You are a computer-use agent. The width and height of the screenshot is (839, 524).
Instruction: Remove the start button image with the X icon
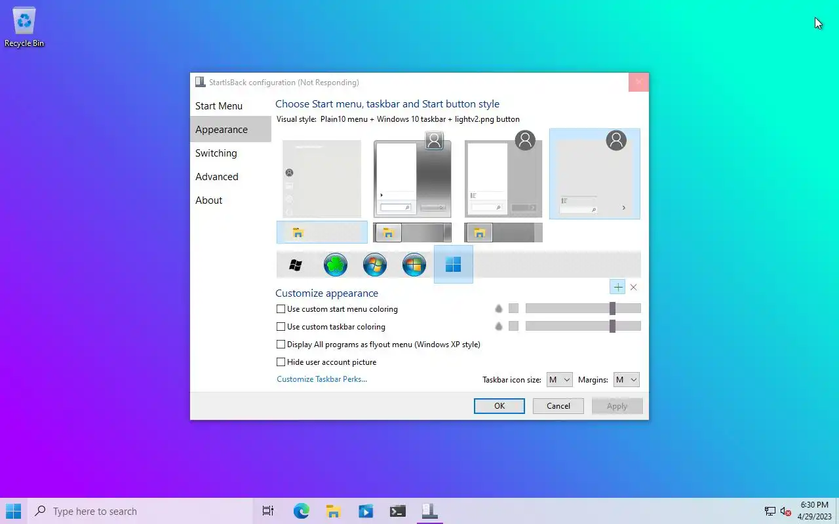[x=633, y=287]
